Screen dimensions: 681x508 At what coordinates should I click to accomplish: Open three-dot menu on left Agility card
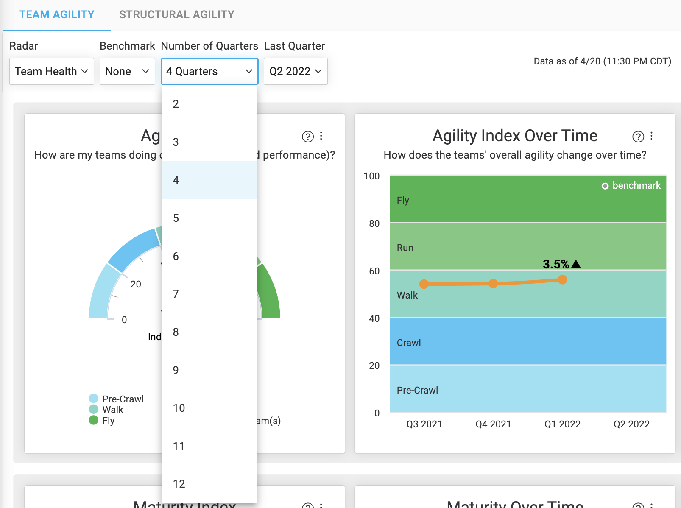[x=321, y=136]
